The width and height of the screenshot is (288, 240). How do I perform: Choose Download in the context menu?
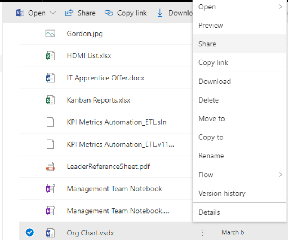(239, 81)
